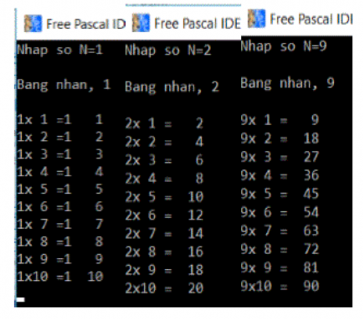
Task: Click the row '9x 7 = 63'
Action: click(x=280, y=231)
